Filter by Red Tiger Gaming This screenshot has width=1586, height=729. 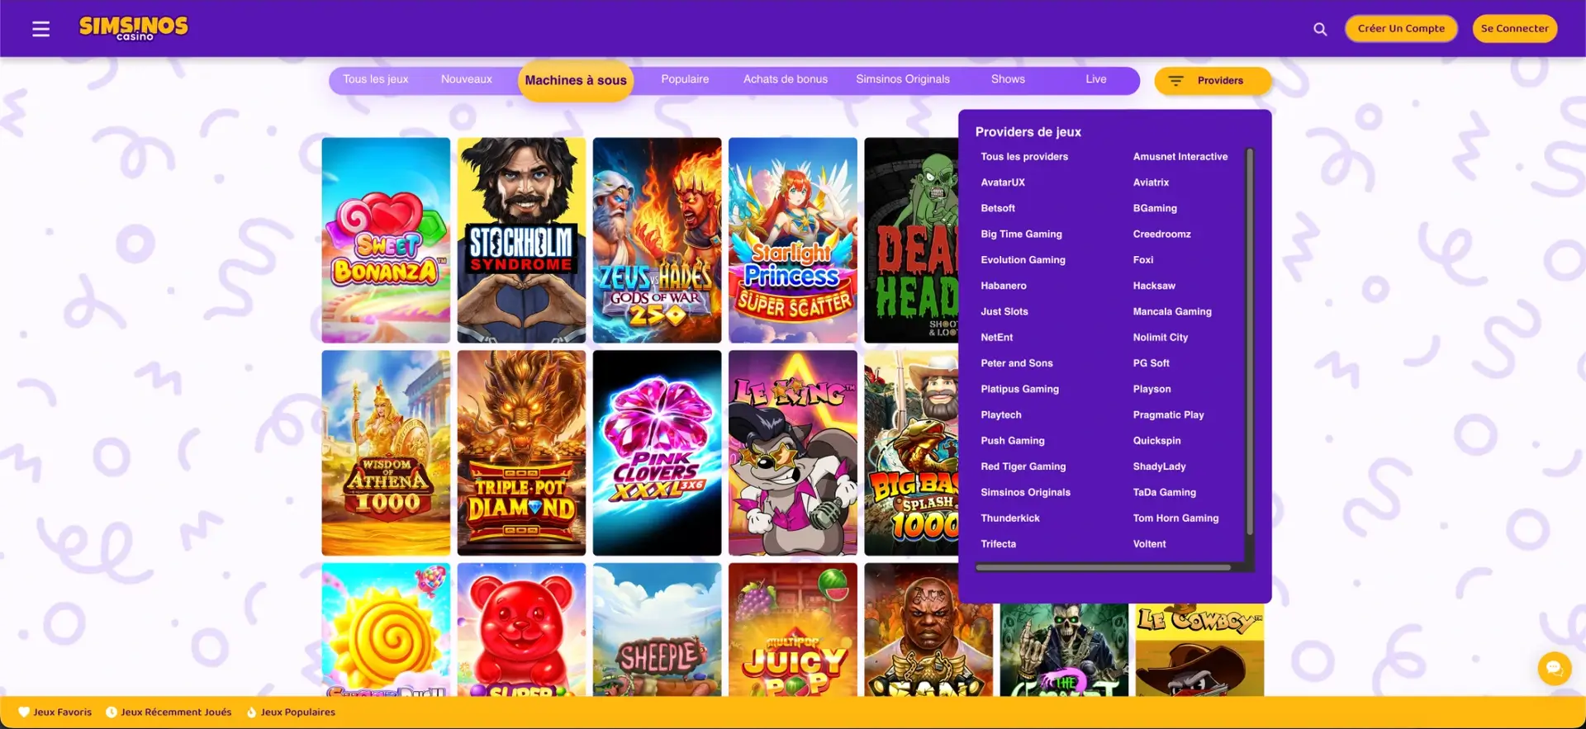coord(1023,466)
